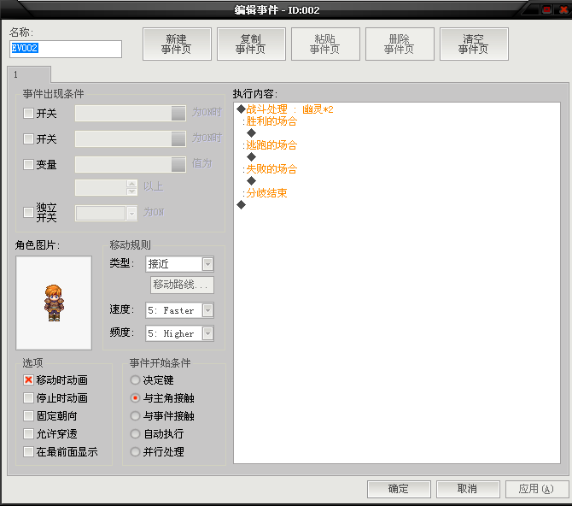
Task: Select the 自动执行 radio button
Action: [135, 433]
